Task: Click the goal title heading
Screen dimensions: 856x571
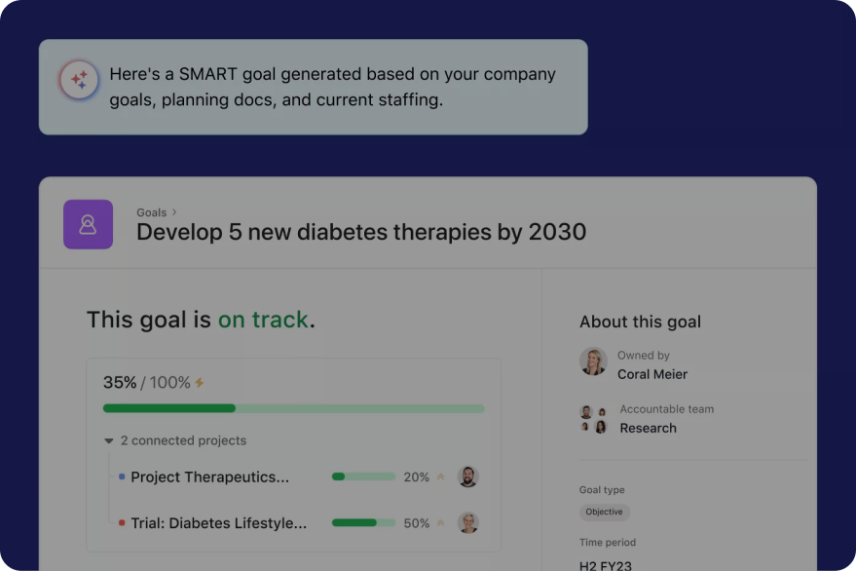Action: tap(361, 232)
